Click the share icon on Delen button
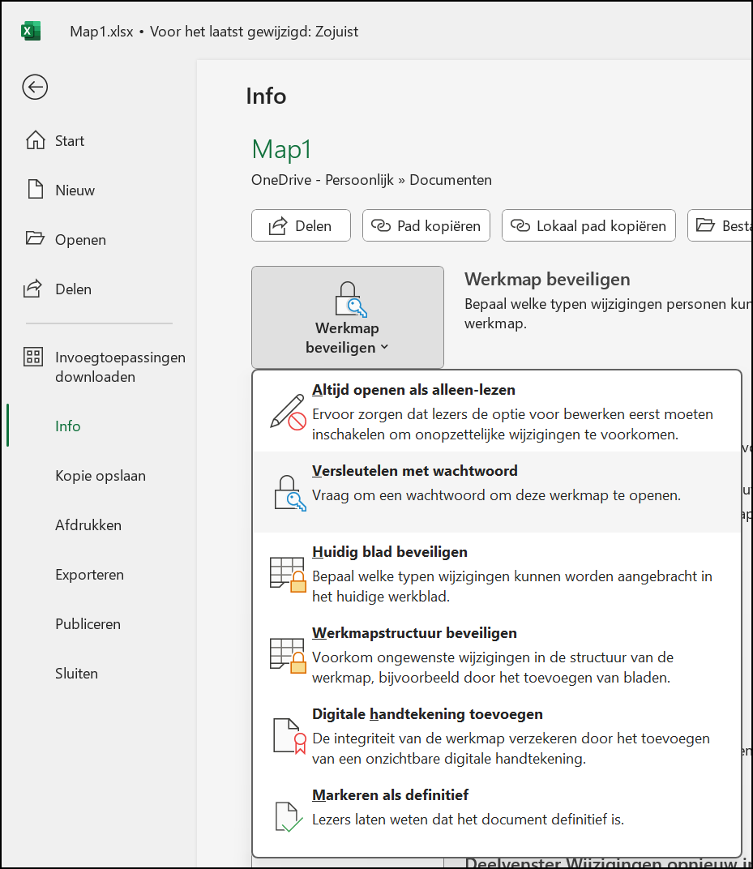This screenshot has width=753, height=869. click(x=278, y=225)
